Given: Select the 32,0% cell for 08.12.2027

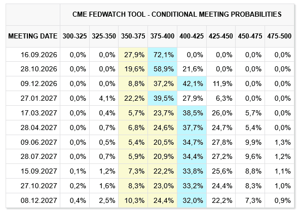Looking at the screenshot, I should click(x=192, y=200).
